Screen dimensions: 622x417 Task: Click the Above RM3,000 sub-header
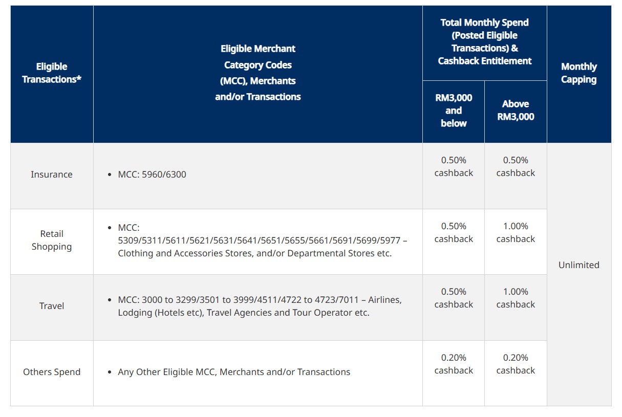[516, 111]
